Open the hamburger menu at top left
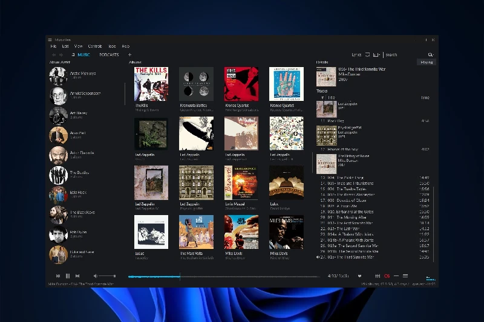 [51, 40]
